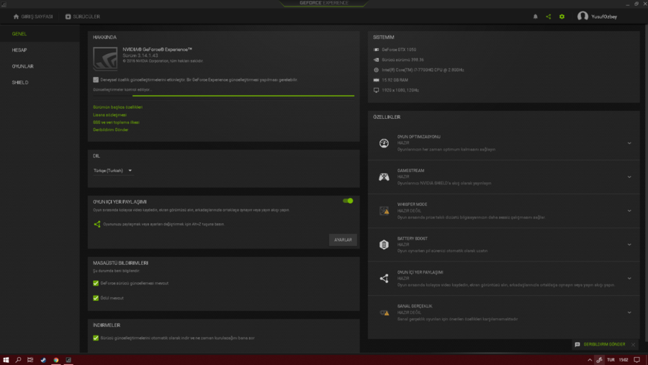Click share icon beside Alt+Z hint
Viewport: 648px width, 365px height.
(97, 224)
